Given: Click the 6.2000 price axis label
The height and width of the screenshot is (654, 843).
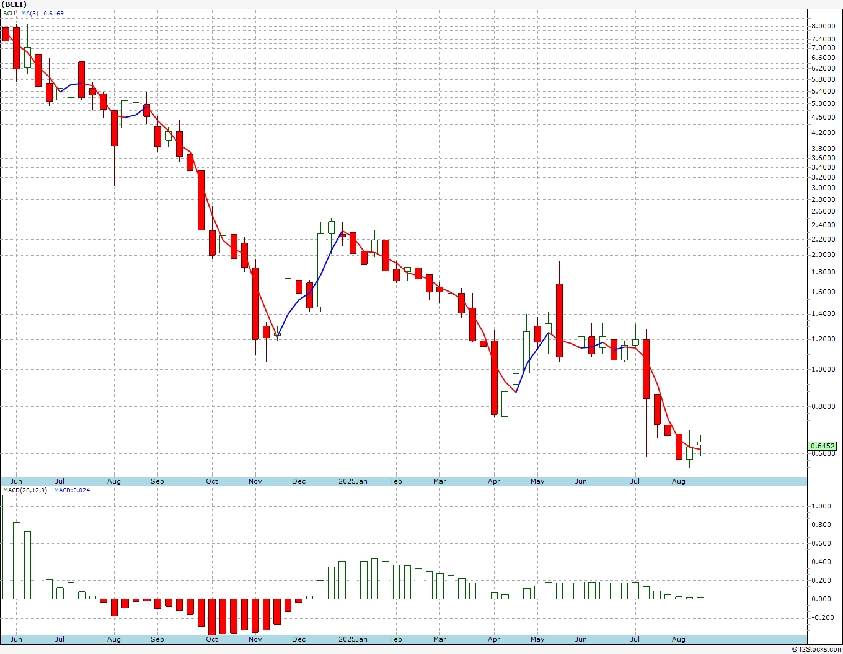Looking at the screenshot, I should pos(823,68).
